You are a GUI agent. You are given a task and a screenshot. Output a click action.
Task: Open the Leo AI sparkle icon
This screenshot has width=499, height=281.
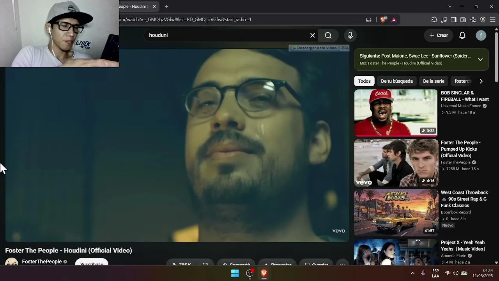(x=473, y=20)
